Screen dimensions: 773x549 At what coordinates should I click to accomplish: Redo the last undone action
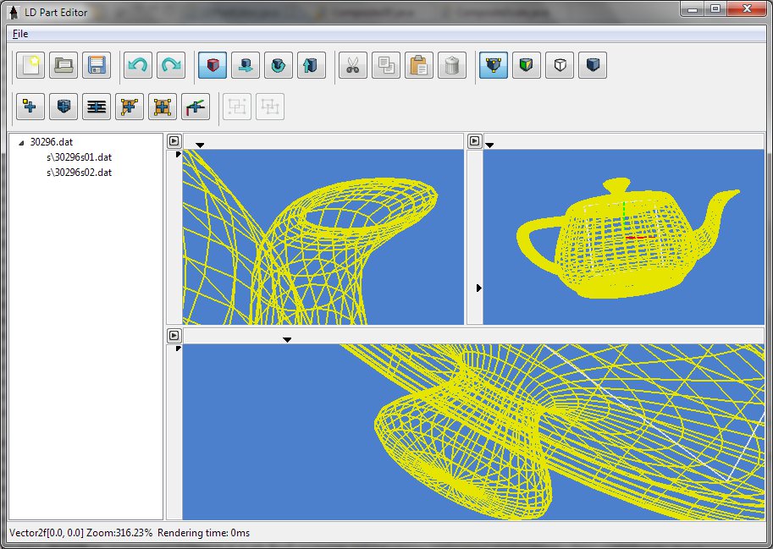(171, 66)
